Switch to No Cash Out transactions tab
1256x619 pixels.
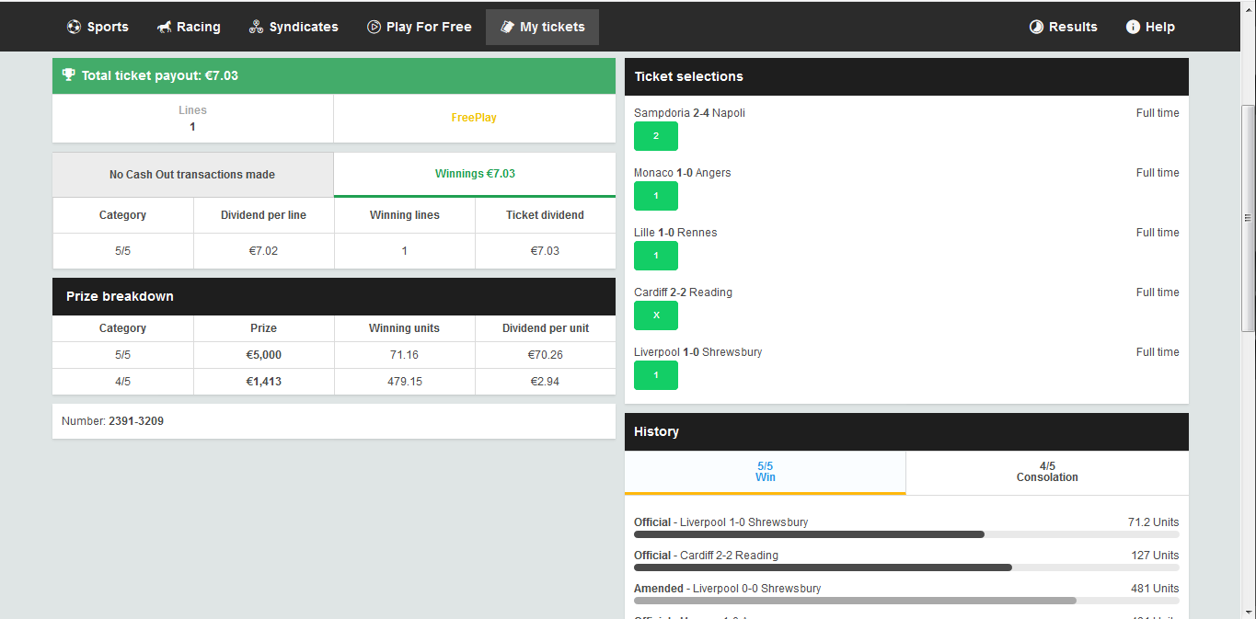point(192,175)
